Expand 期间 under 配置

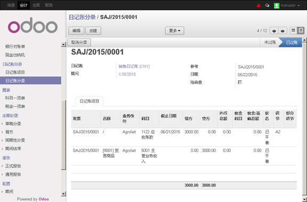tap(9, 192)
